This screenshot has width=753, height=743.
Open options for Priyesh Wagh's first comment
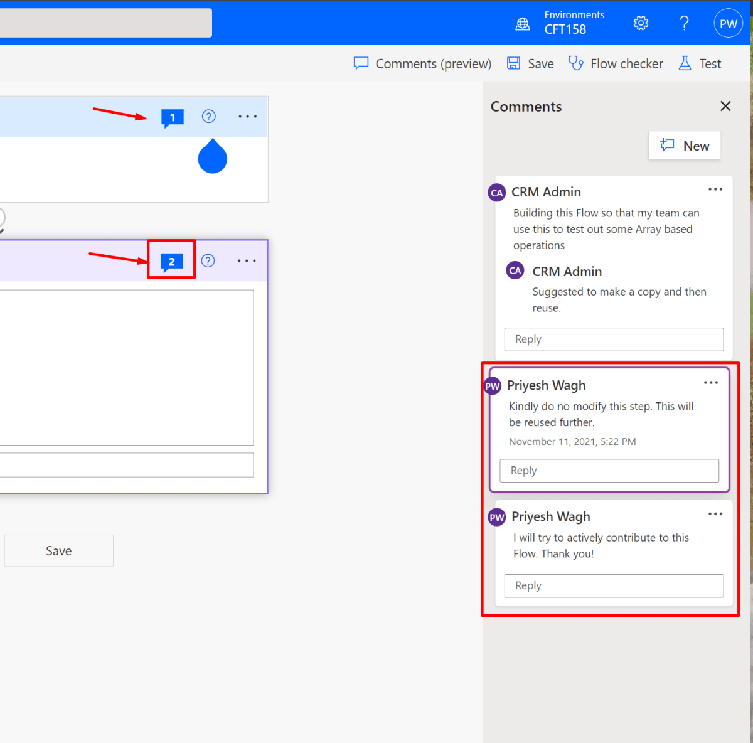tap(711, 382)
